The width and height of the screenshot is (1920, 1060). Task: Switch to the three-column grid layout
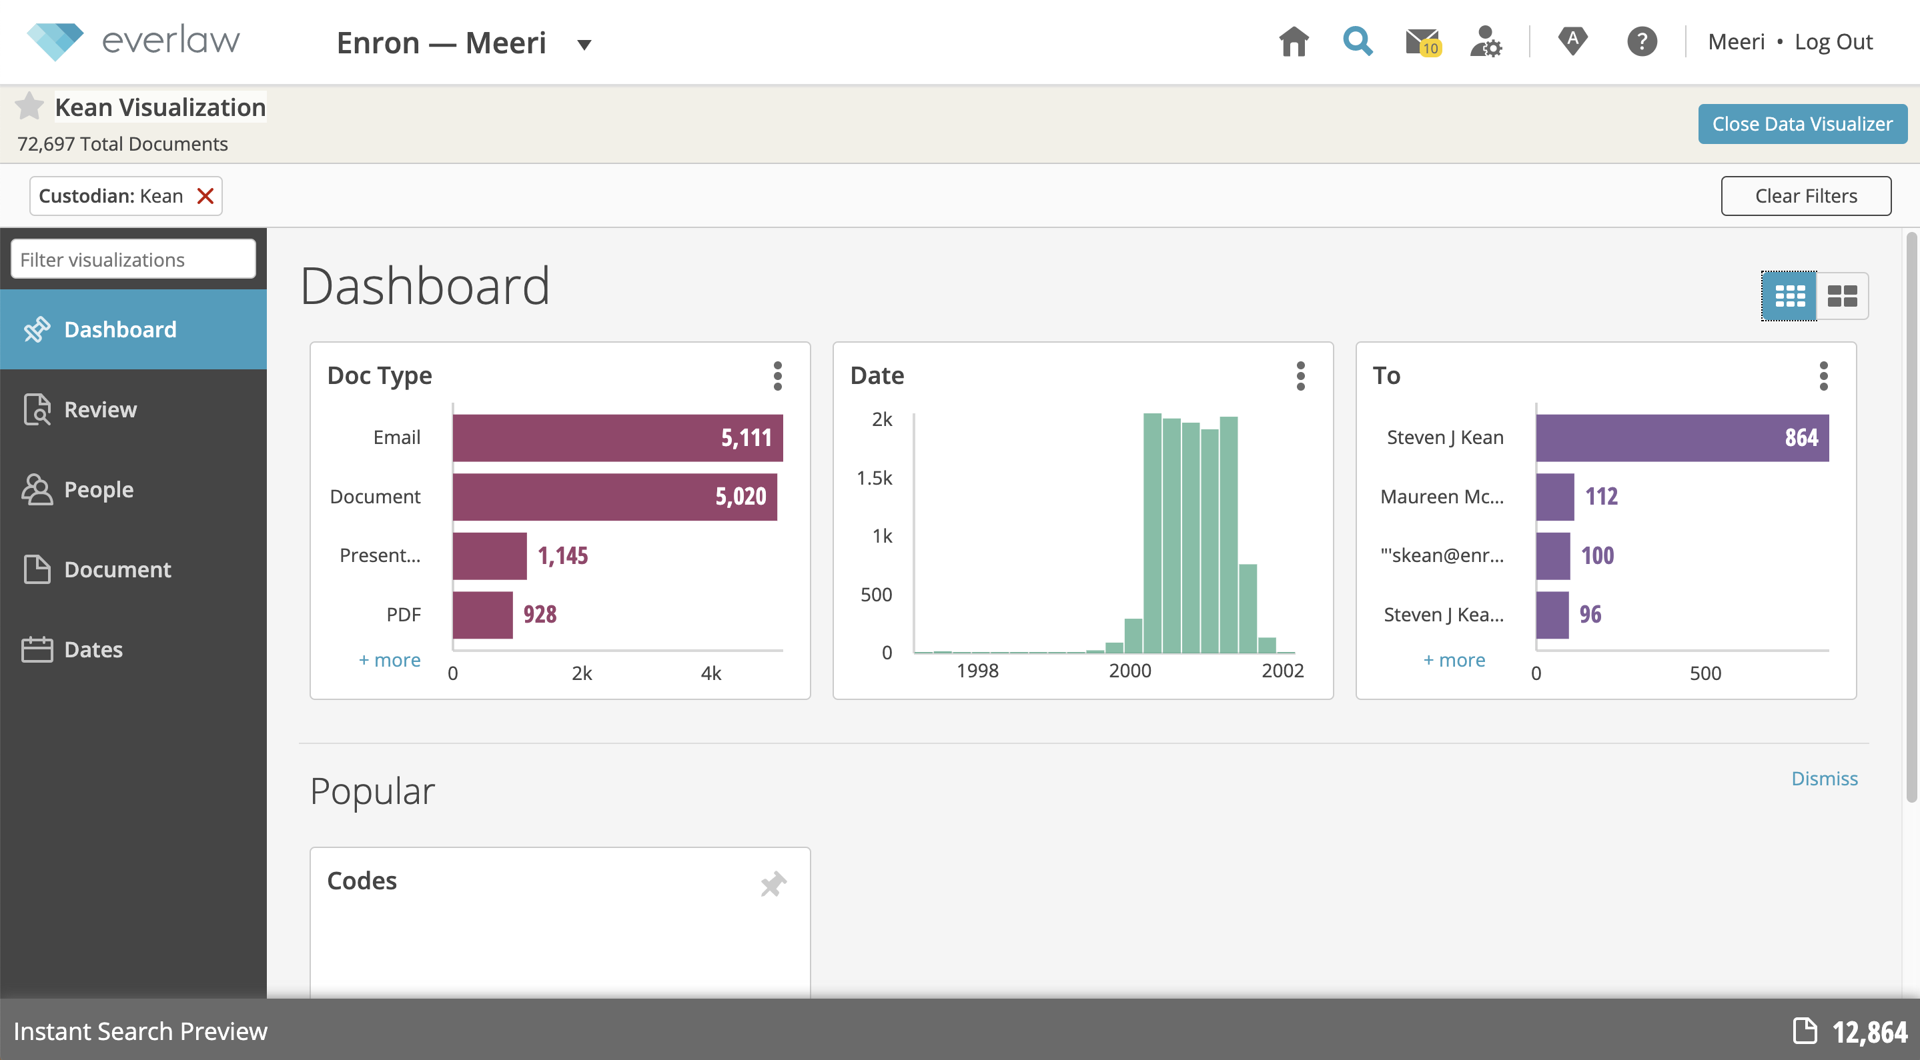(1789, 296)
